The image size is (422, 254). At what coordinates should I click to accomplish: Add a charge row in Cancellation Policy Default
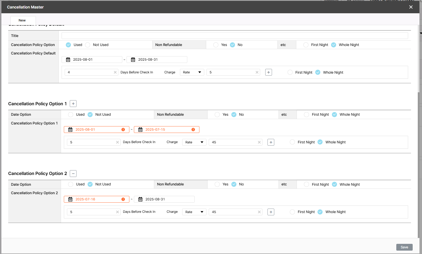(x=269, y=72)
